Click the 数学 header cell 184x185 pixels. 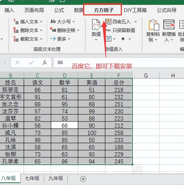65,83
